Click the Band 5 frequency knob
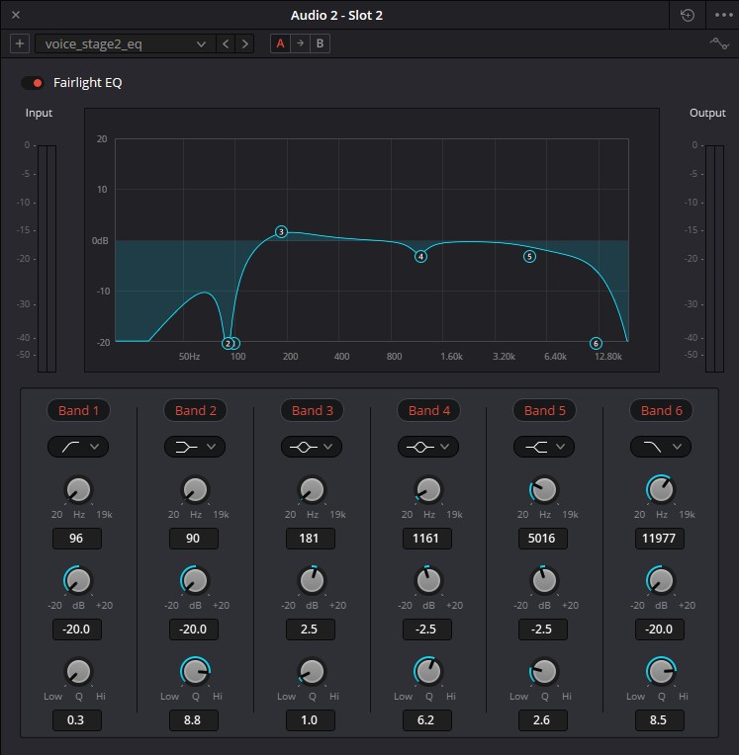 (x=543, y=488)
